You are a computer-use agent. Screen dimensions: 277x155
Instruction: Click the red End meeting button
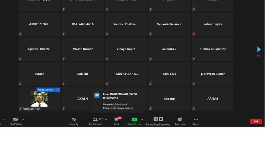256,121
